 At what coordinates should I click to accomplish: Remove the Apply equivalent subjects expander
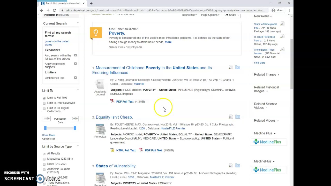[76, 64]
